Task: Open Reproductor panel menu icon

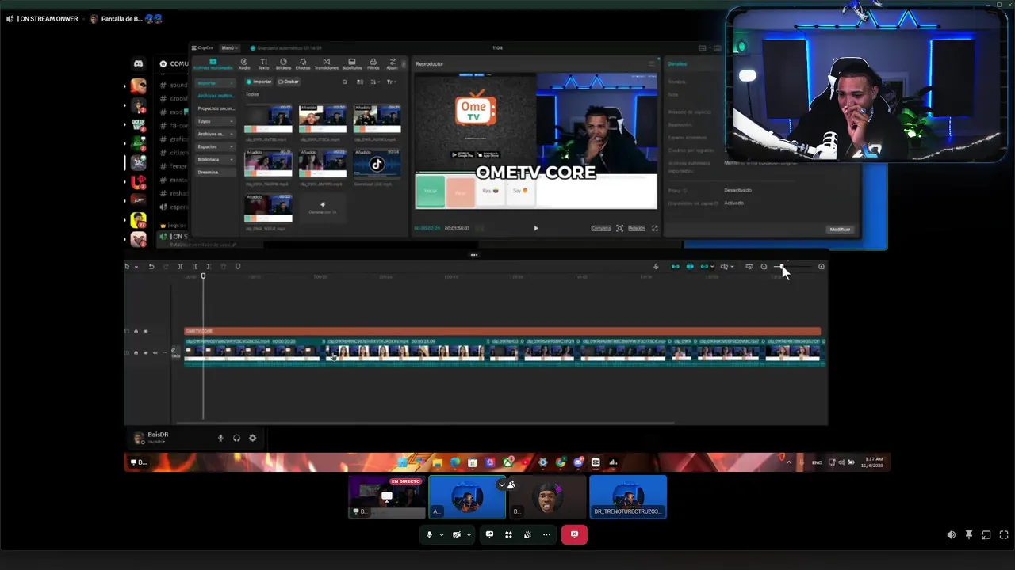Action: (652, 63)
